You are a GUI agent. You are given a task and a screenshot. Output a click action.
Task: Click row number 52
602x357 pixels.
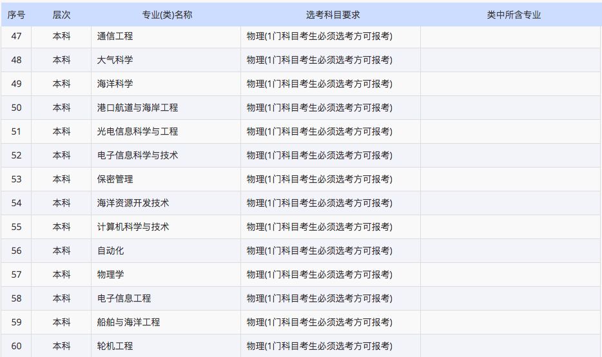(x=16, y=155)
